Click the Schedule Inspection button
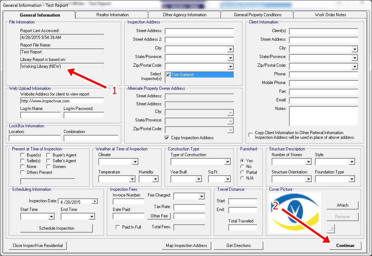The width and height of the screenshot is (372, 256). point(56,228)
